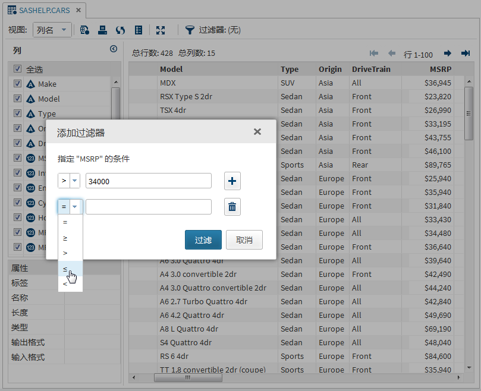Uncheck the Model column checkbox
The image size is (481, 391).
(x=18, y=99)
